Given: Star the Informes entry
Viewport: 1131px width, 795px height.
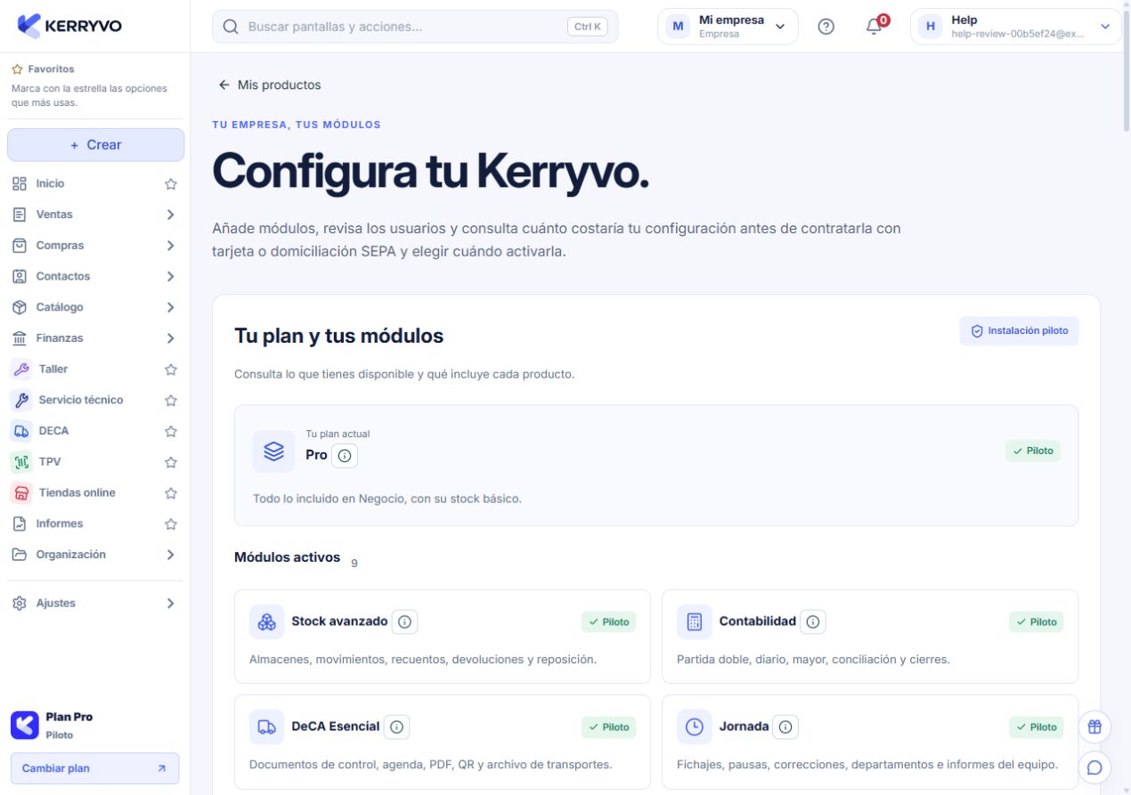Looking at the screenshot, I should pyautogui.click(x=171, y=524).
